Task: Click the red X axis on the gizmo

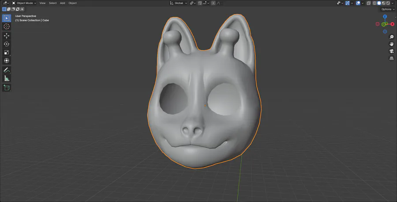Action: point(393,24)
